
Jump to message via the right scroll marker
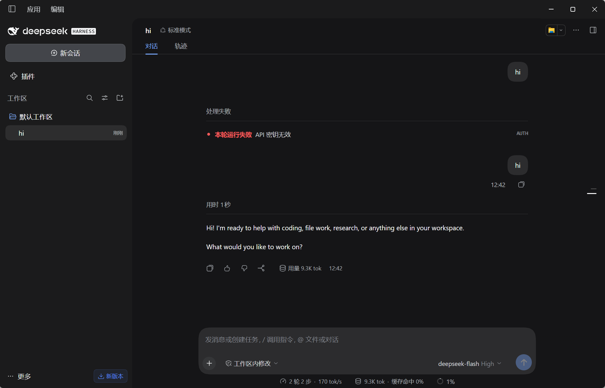pos(592,193)
